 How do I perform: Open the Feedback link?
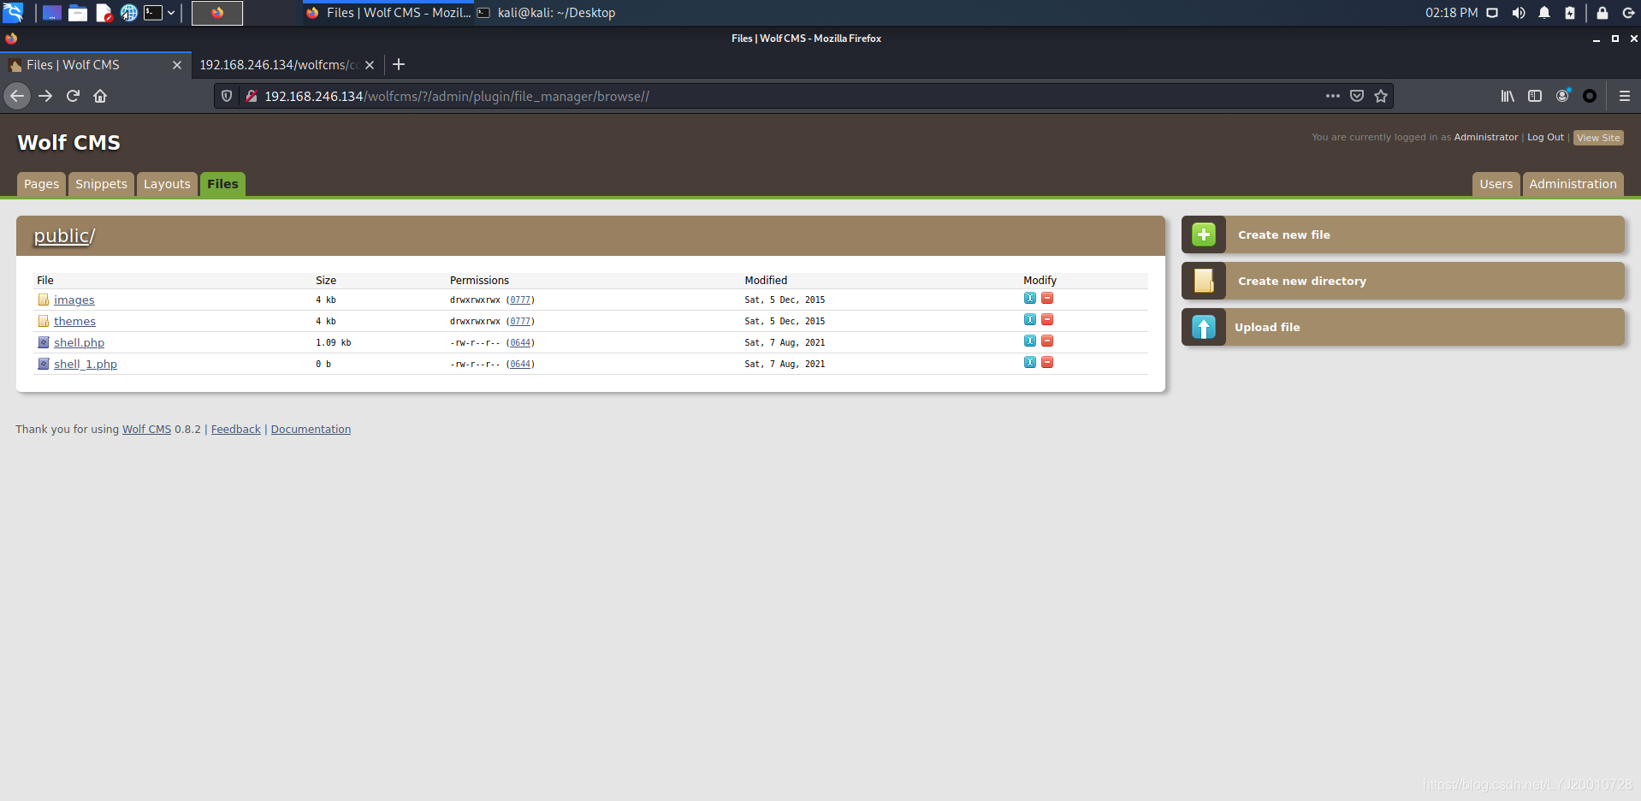coord(236,430)
